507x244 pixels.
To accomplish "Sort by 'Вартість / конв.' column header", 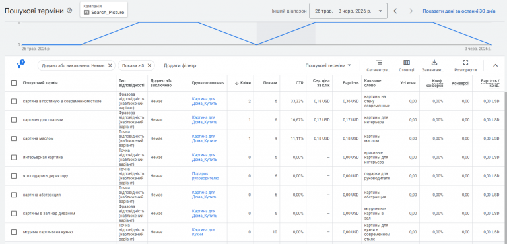I will (x=490, y=83).
